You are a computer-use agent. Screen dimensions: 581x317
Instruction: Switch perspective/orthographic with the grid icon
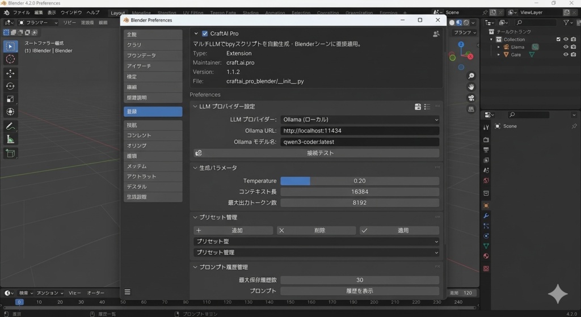471,109
